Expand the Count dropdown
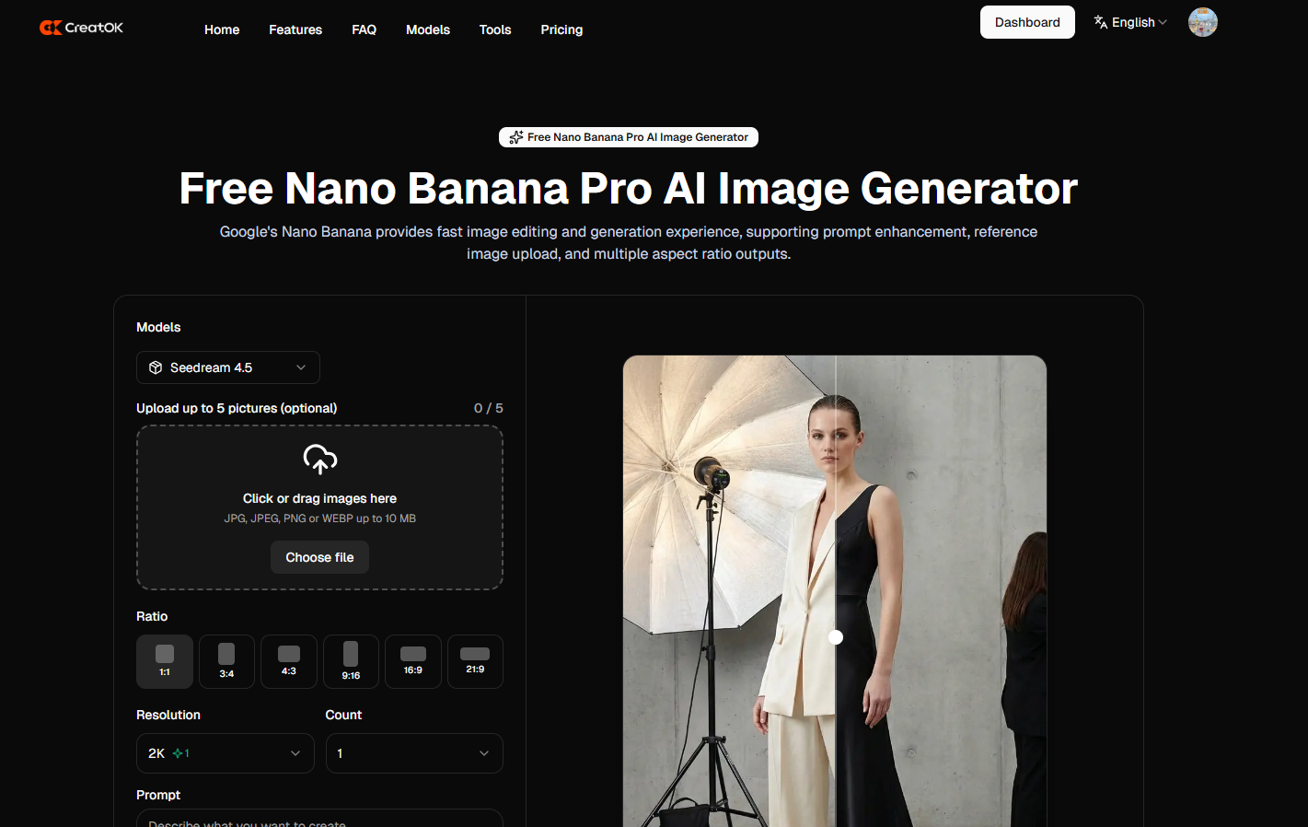The height and width of the screenshot is (827, 1308). 414,753
